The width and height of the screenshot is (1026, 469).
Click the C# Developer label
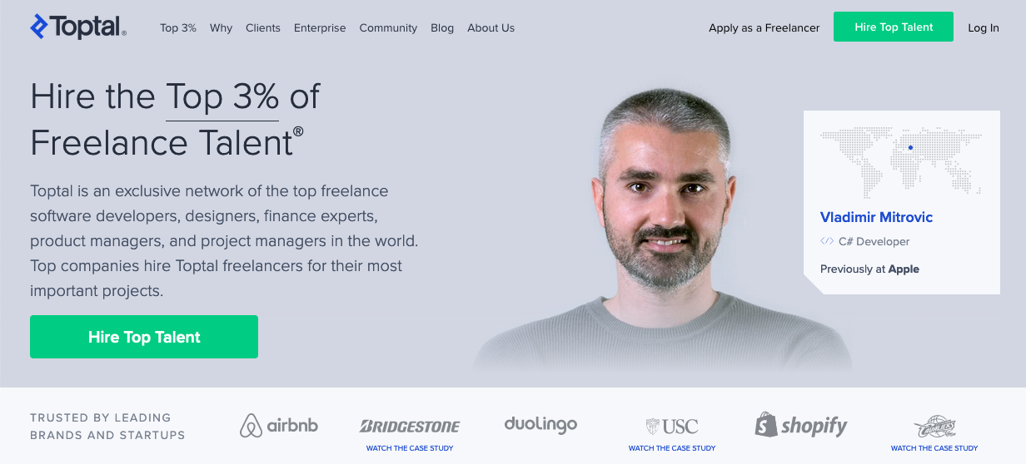coord(874,241)
